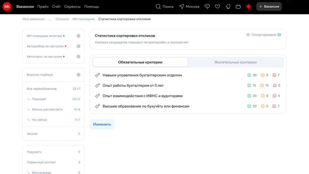Click the Отсортировано 32 counter
Screen dimensions: 309x174
[264, 35]
